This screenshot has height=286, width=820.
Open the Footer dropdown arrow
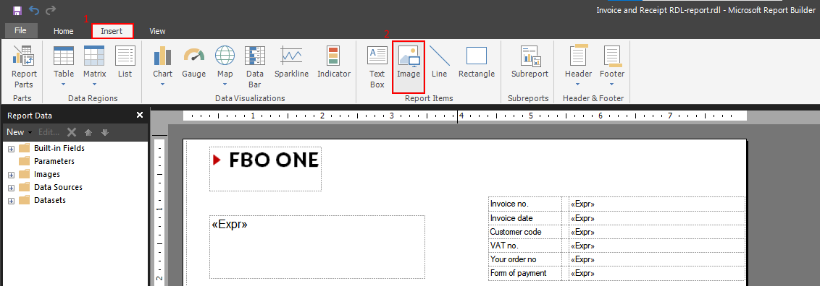612,84
